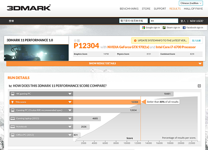Viewport: 208px width, 150px height.
Task: Open the STORE menu item
Action: click(146, 9)
